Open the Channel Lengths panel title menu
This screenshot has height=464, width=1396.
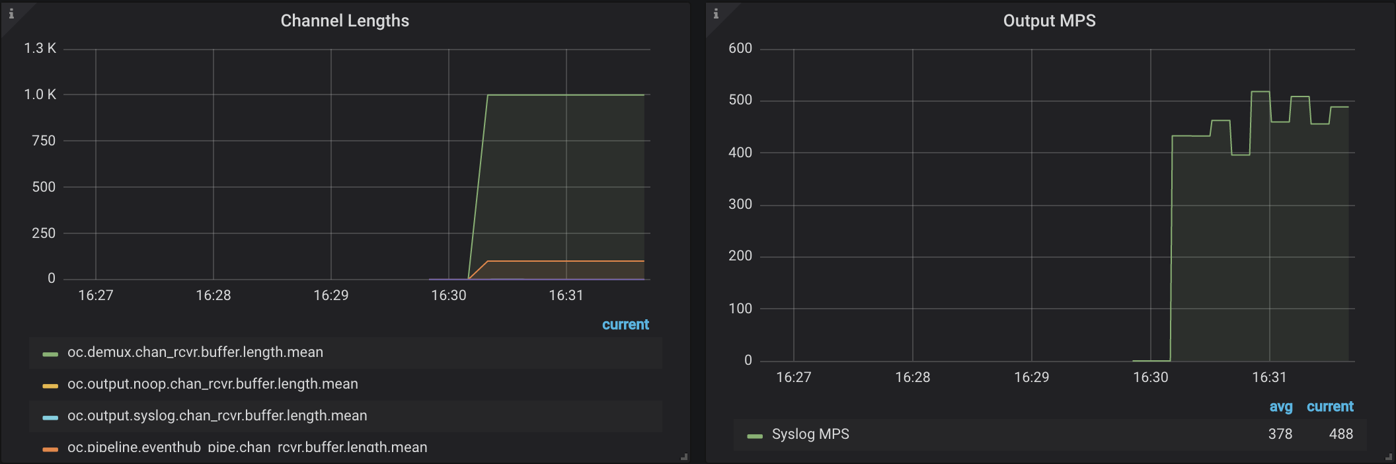click(344, 21)
